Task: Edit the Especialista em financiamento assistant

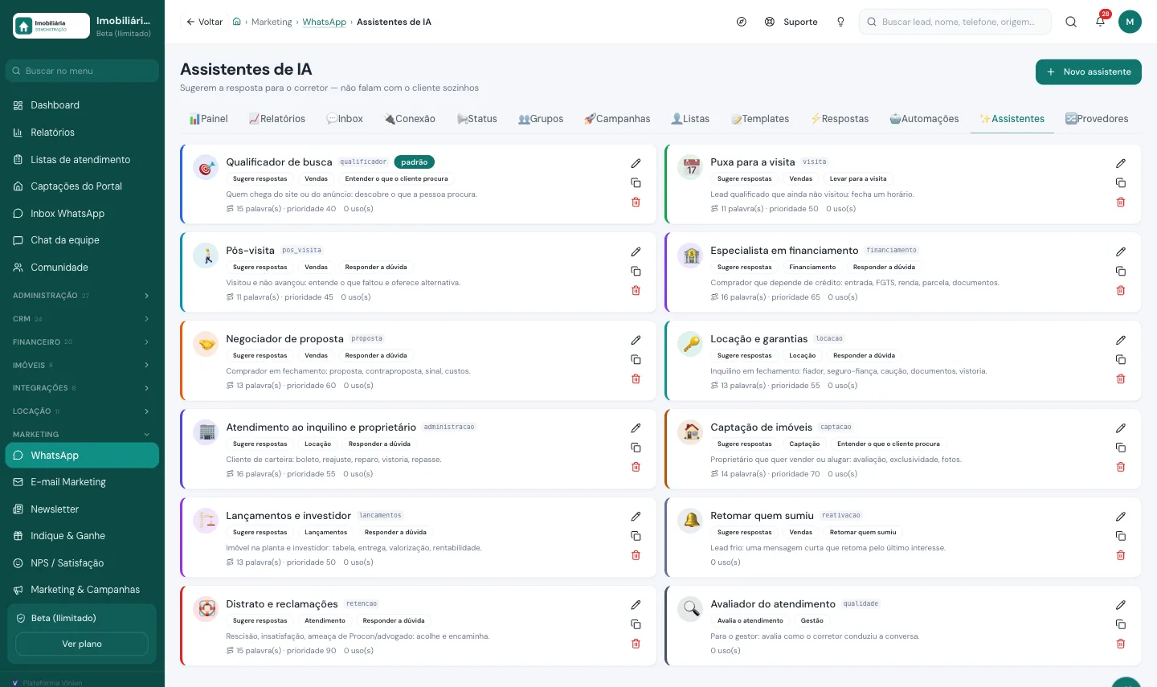Action: click(1121, 251)
